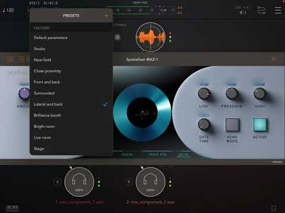This screenshot has height=213, width=285.
Task: Click the PRESETS panel header
Action: [x=71, y=16]
